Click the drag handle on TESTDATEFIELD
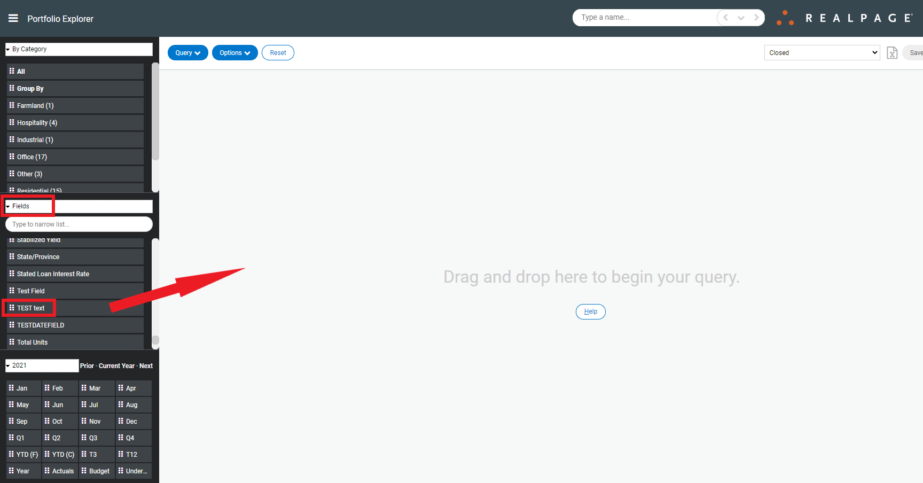The height and width of the screenshot is (483, 923). click(x=13, y=325)
